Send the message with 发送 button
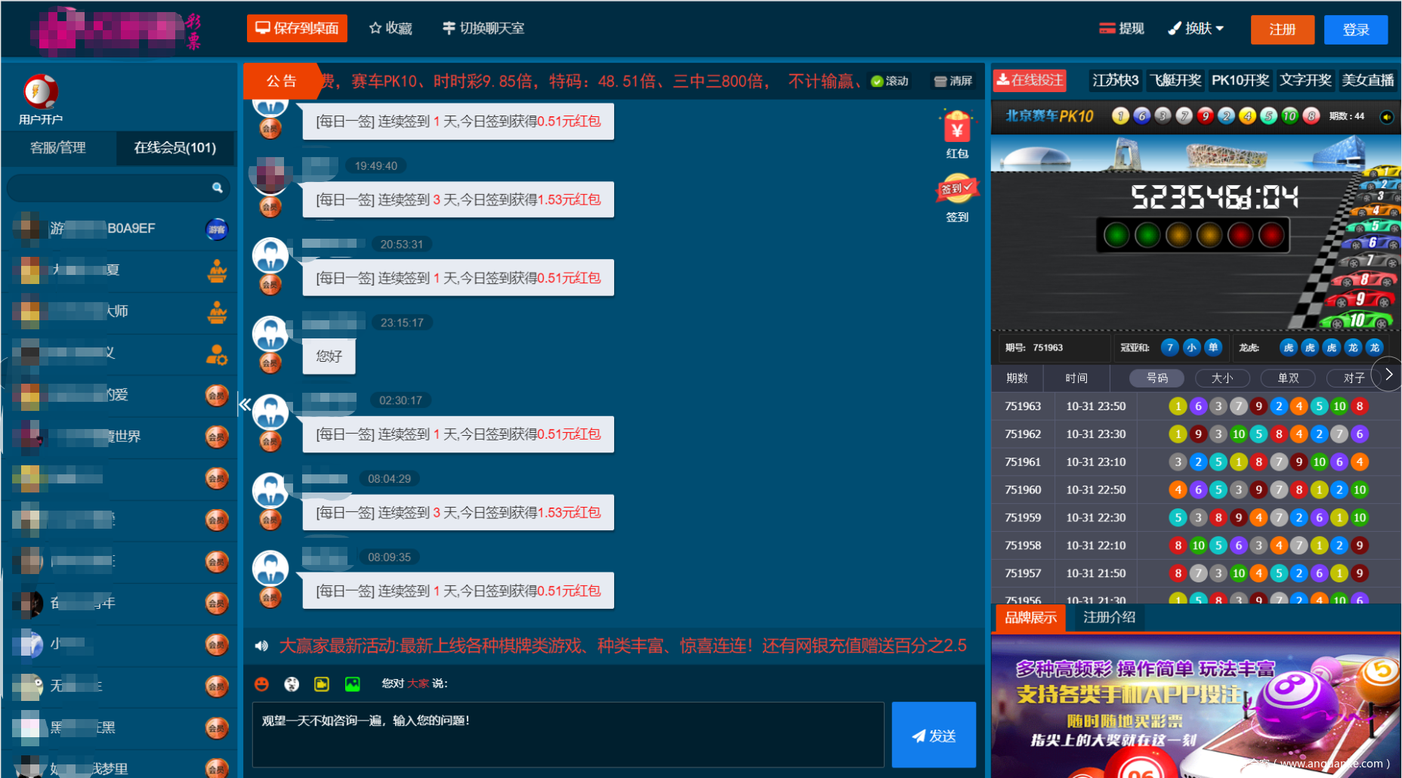The height and width of the screenshot is (778, 1402). pos(934,735)
